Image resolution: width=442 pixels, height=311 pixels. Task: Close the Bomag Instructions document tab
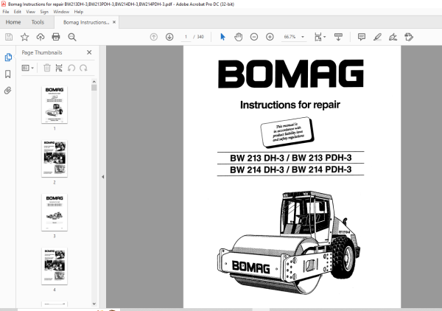pyautogui.click(x=114, y=22)
